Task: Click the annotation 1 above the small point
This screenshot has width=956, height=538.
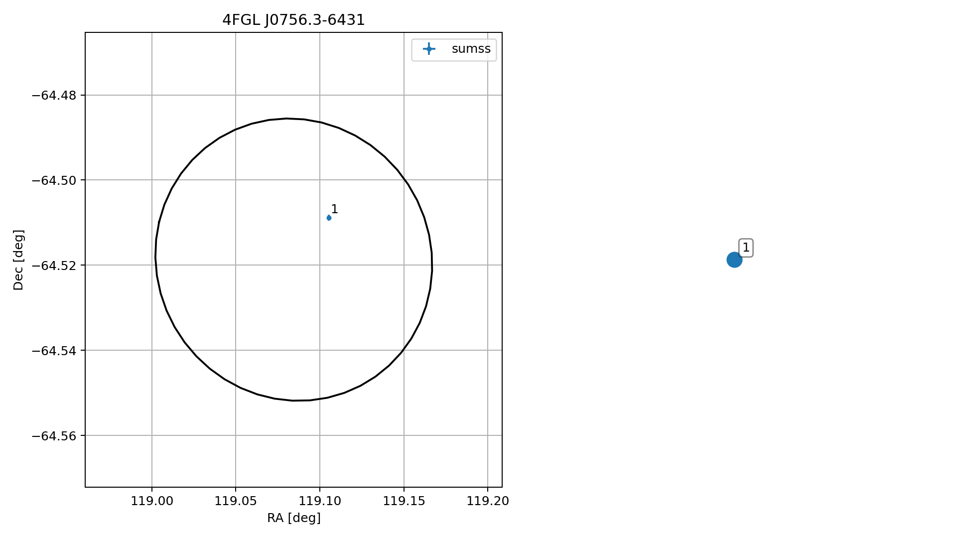Action: (x=334, y=209)
